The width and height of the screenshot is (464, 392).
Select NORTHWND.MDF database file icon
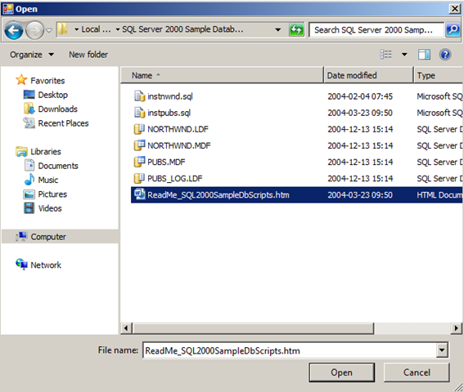139,145
